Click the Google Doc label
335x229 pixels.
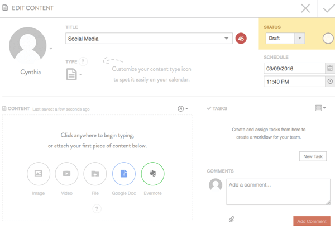click(x=124, y=193)
